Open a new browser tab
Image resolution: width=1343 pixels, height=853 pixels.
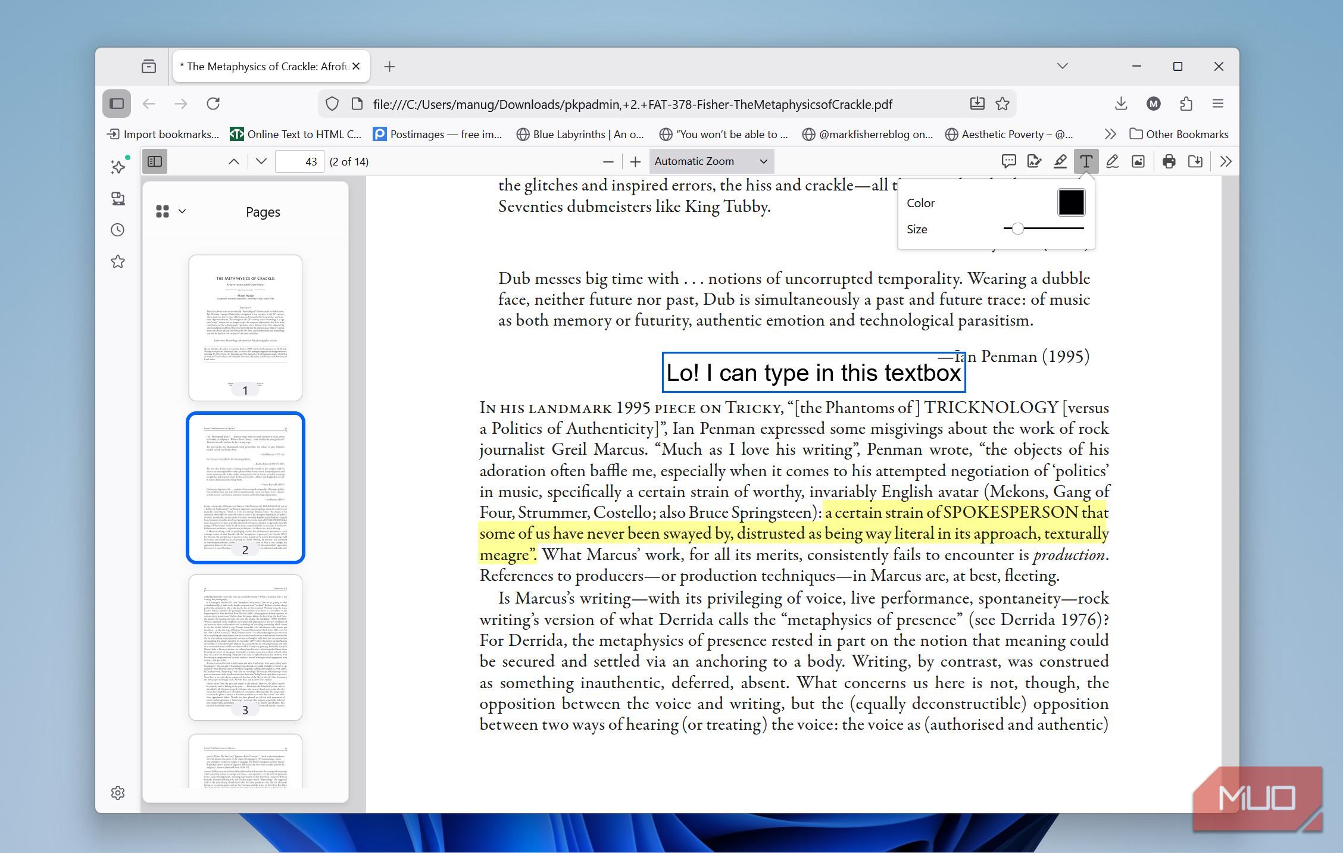point(389,67)
